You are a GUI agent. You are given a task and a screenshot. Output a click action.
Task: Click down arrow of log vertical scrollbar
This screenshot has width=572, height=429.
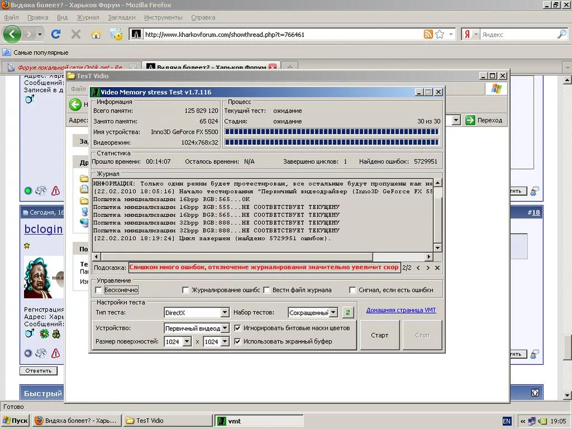pos(438,248)
